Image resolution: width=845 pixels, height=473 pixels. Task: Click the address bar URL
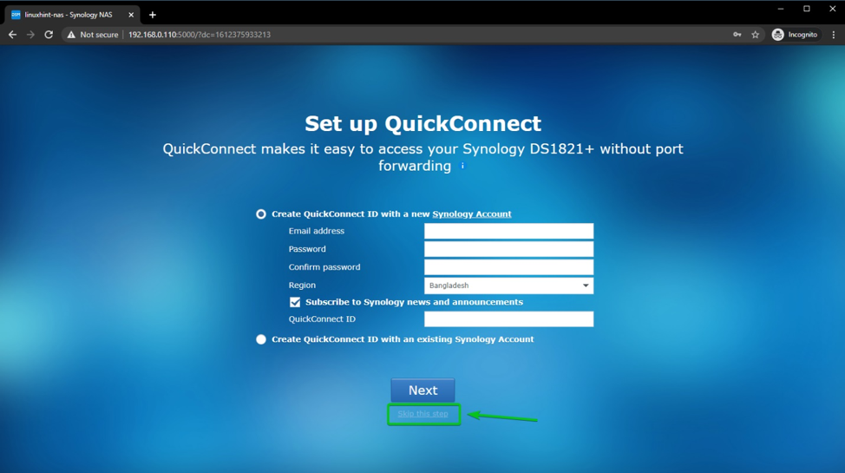pos(200,35)
